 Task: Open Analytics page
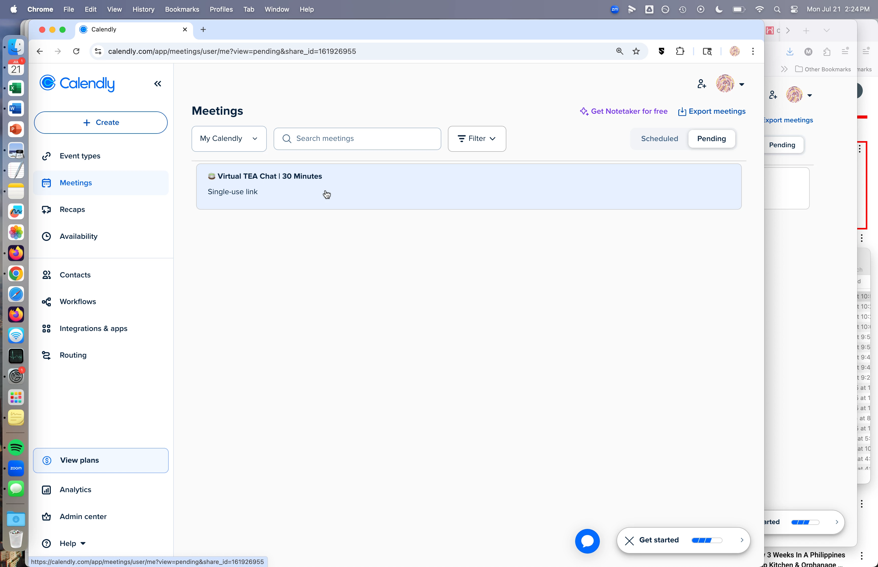(101, 490)
